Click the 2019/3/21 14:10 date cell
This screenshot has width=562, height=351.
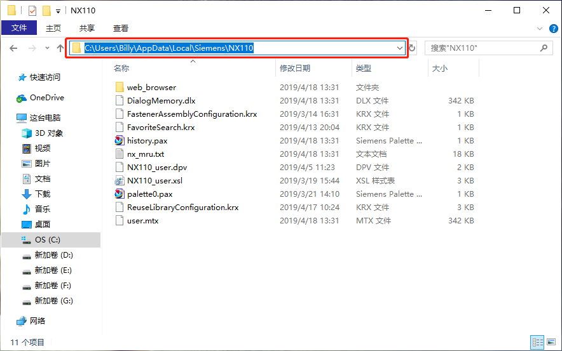[x=310, y=194]
